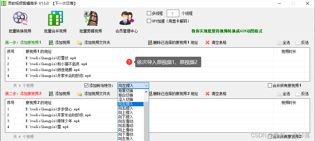This screenshot has height=141, width=315.
Task: Select 向左渐入 from transition list
Action: 131,139
